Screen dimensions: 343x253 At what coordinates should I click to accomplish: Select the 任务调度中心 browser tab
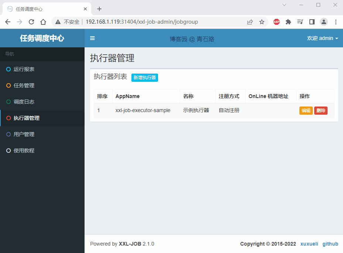click(47, 9)
